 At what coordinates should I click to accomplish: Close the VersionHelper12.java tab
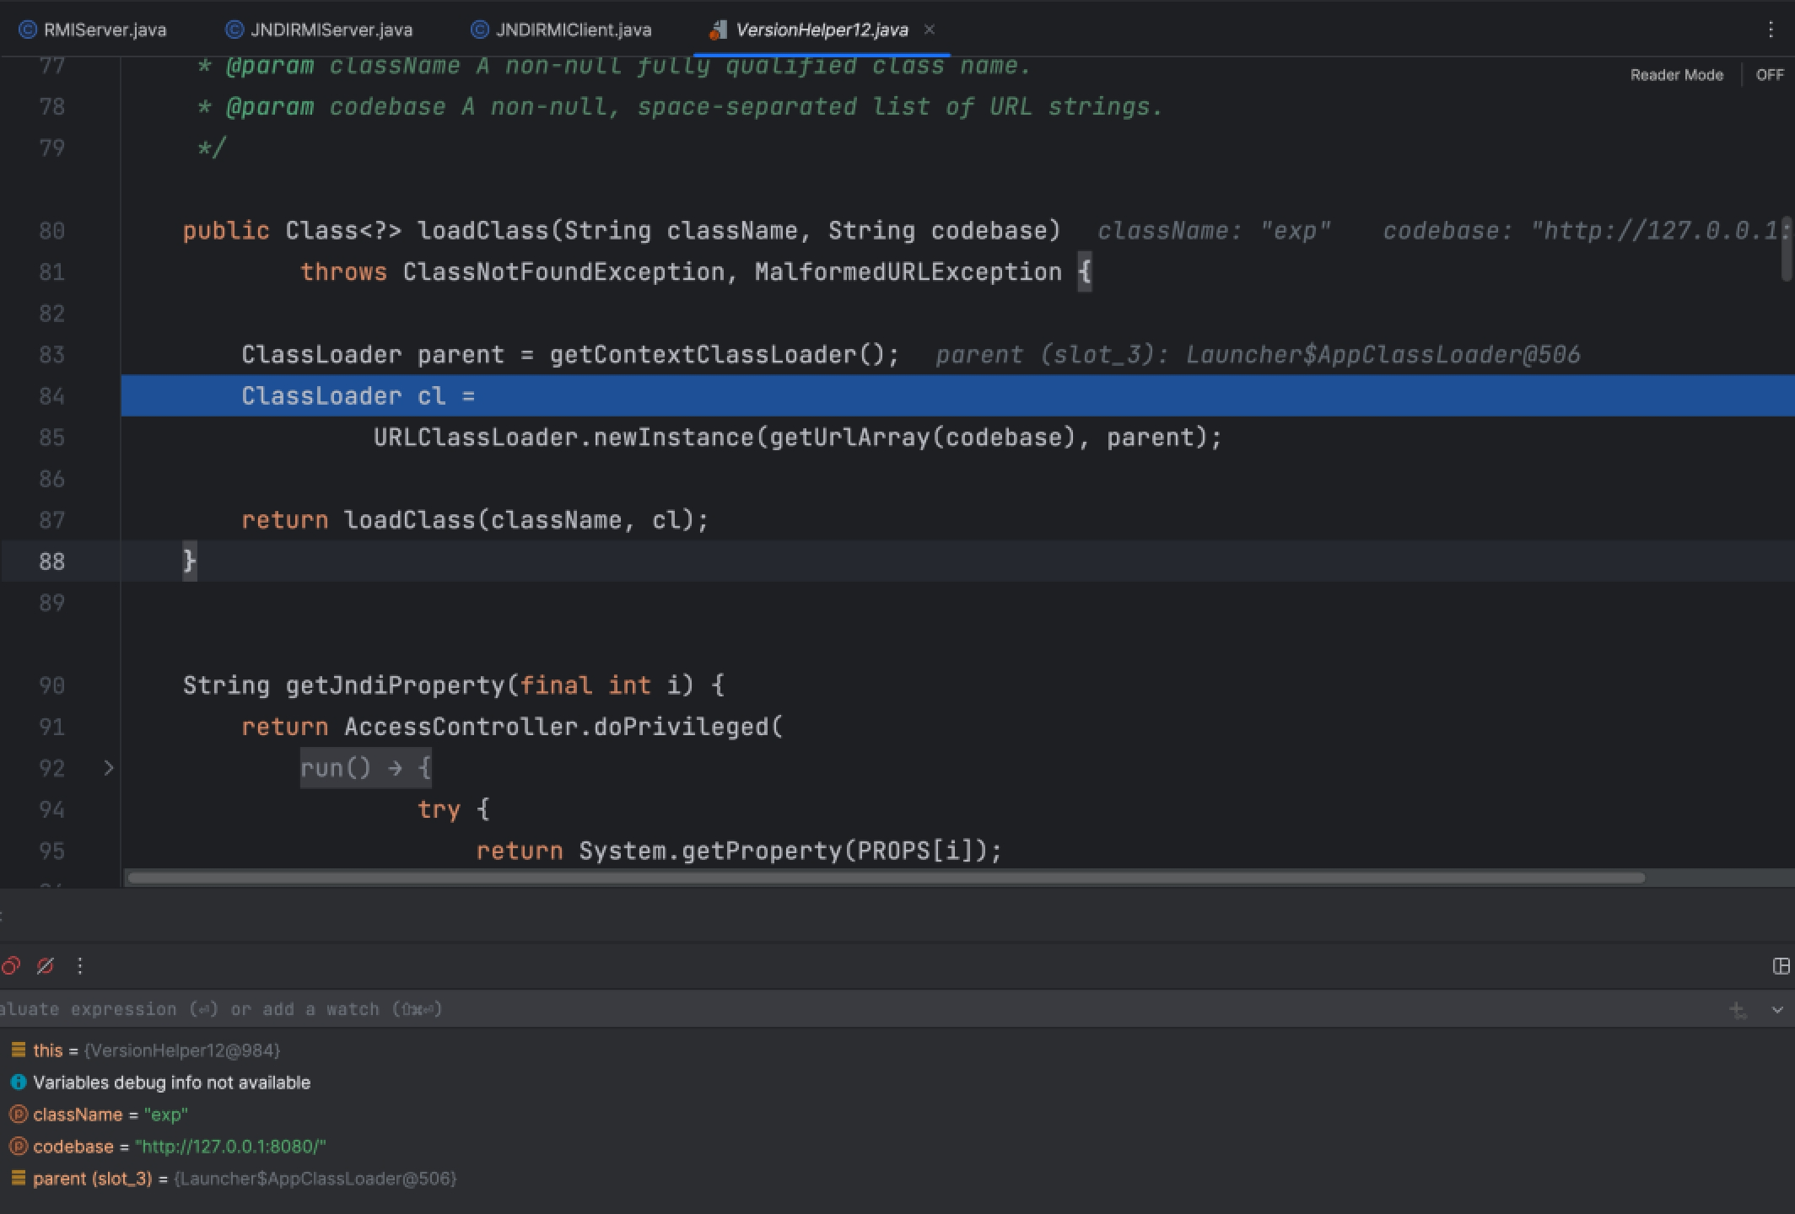930,30
